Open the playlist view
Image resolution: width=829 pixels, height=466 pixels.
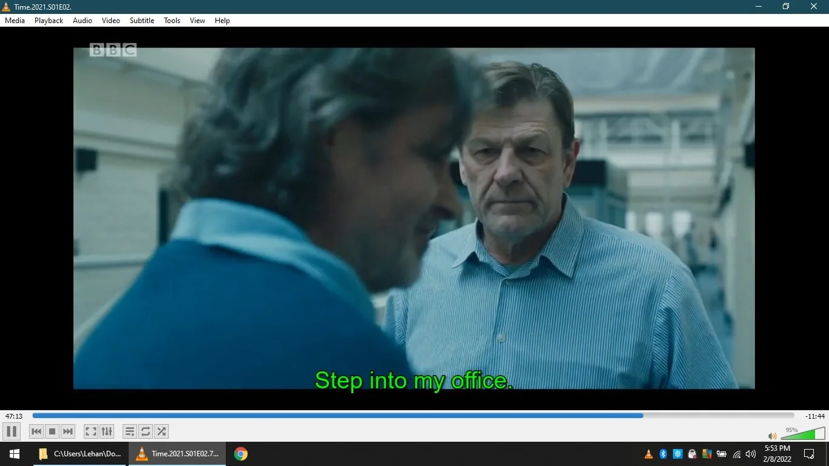130,431
